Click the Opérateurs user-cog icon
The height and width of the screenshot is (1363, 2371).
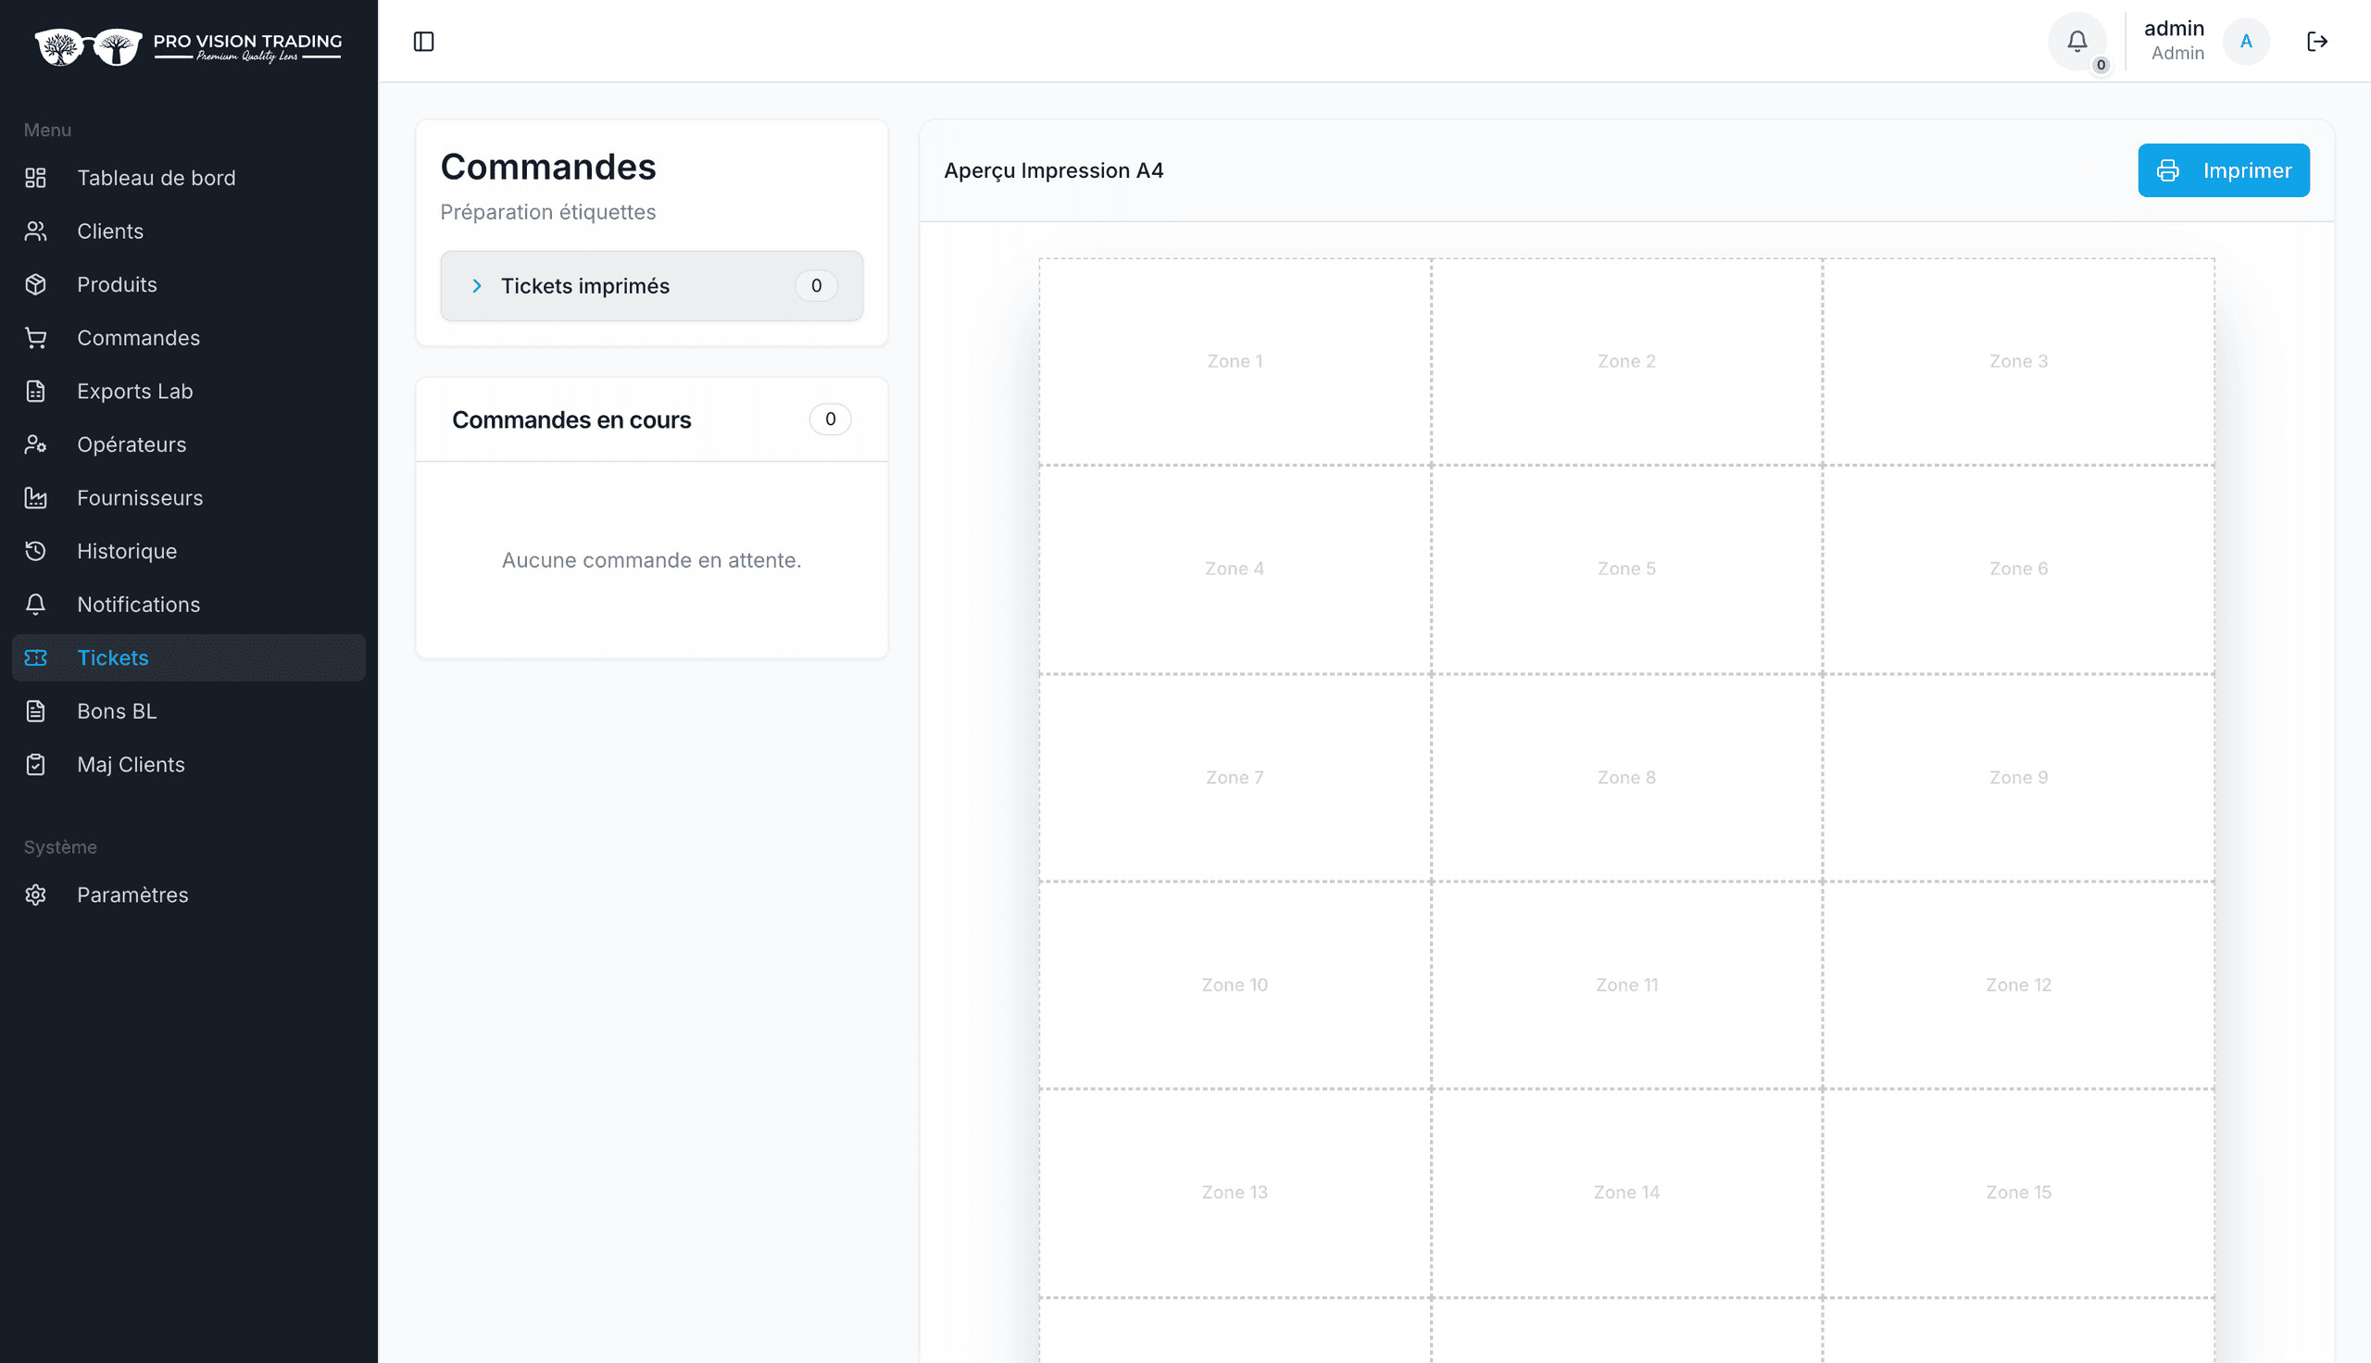[x=35, y=444]
